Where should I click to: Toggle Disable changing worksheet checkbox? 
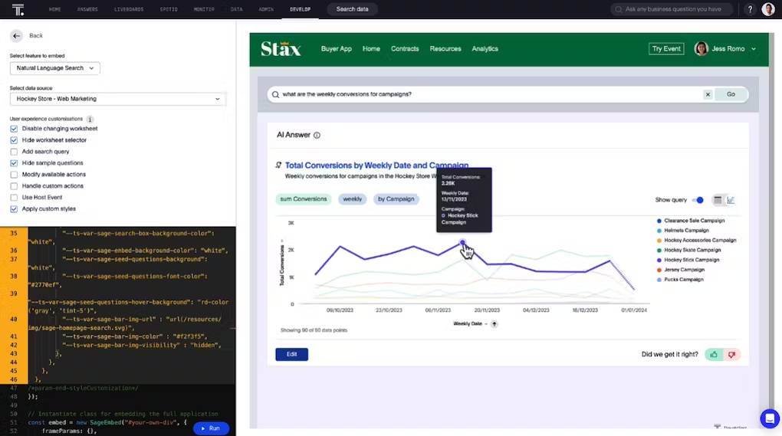click(x=14, y=129)
